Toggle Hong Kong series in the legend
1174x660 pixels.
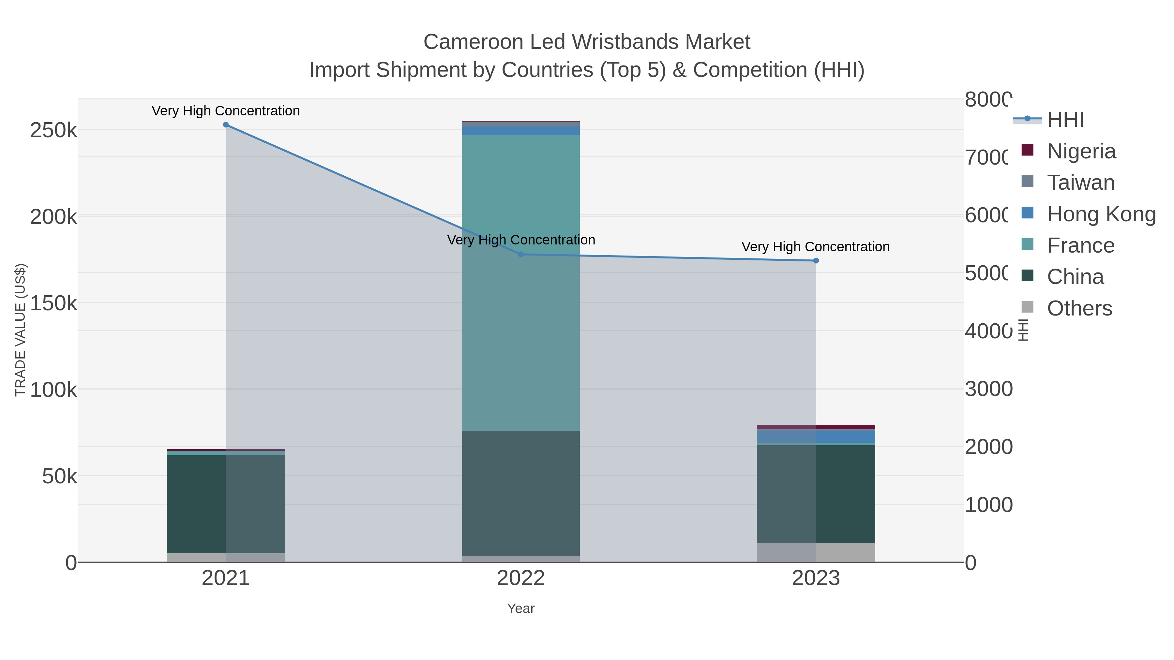(1089, 213)
